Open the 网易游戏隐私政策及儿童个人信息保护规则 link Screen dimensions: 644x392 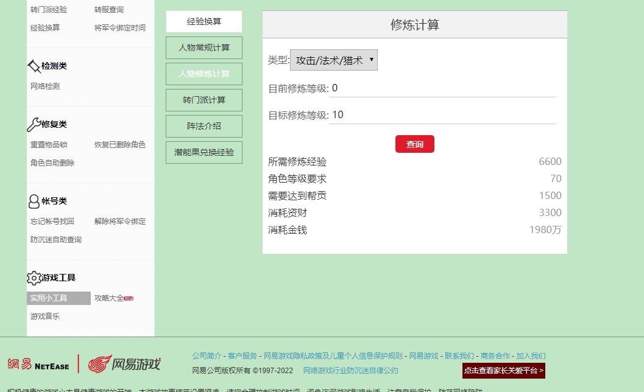pyautogui.click(x=333, y=356)
